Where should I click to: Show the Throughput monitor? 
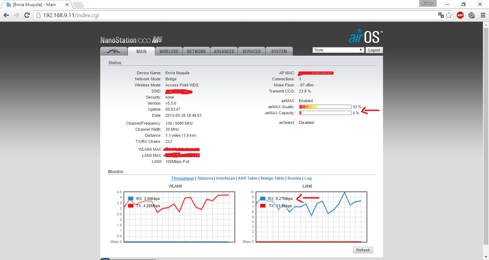click(183, 178)
